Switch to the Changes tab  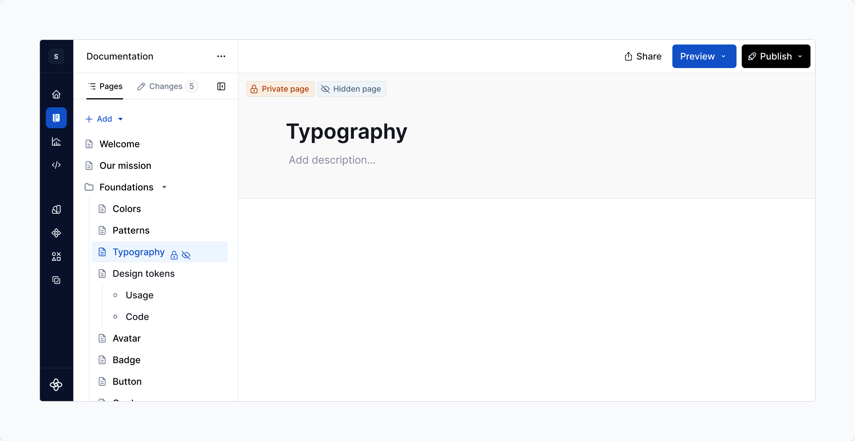coord(167,86)
